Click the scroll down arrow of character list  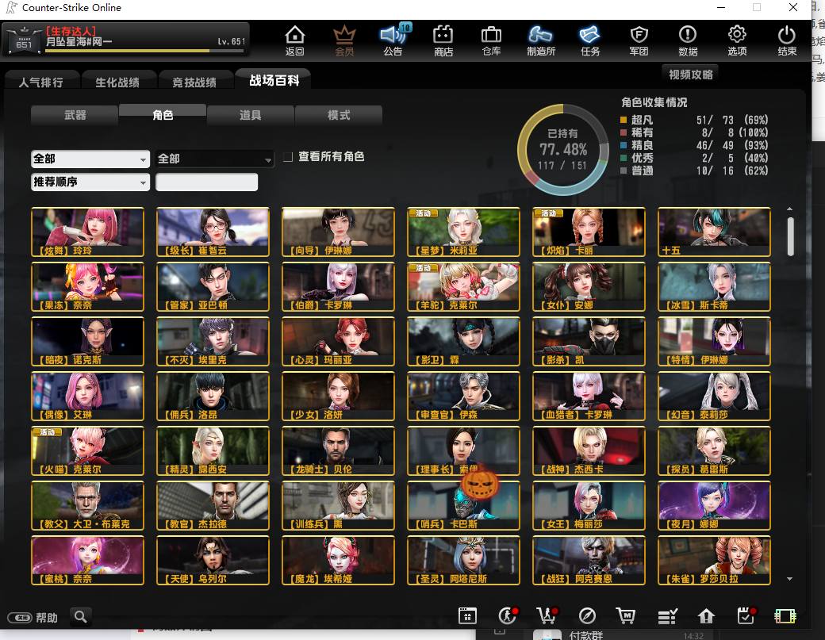point(790,579)
